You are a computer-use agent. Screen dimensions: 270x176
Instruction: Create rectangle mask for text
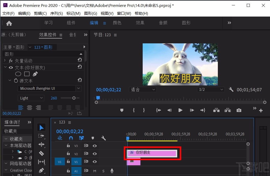(x=27, y=74)
